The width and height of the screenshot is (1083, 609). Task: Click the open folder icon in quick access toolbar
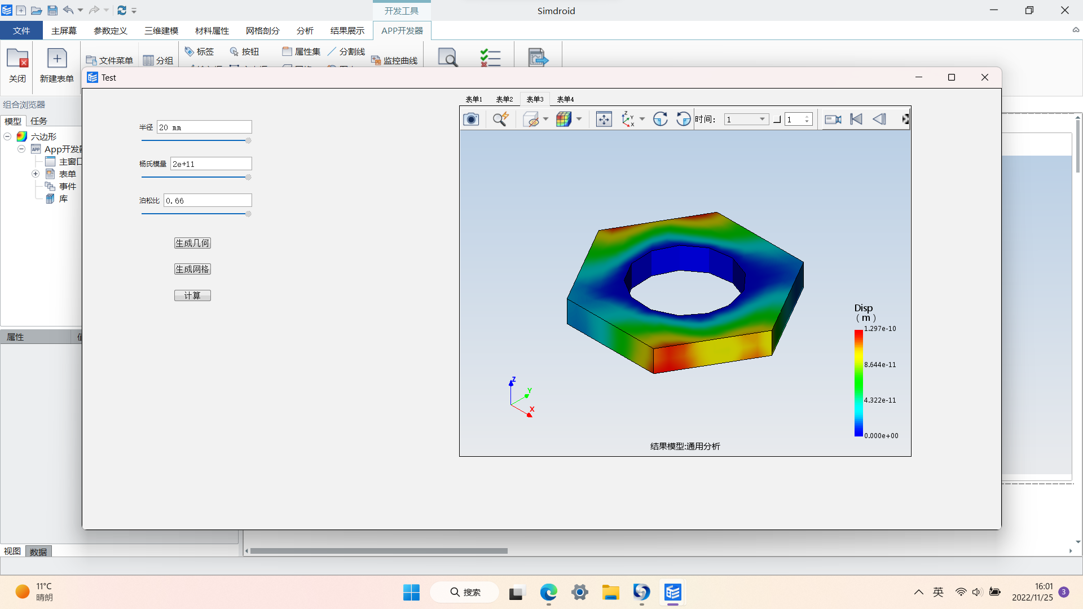(x=36, y=10)
